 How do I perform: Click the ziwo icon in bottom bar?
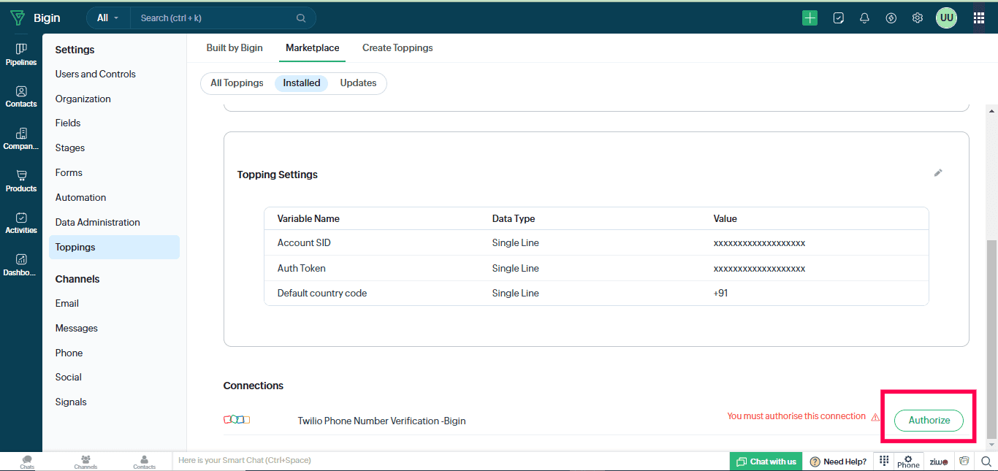click(x=939, y=462)
